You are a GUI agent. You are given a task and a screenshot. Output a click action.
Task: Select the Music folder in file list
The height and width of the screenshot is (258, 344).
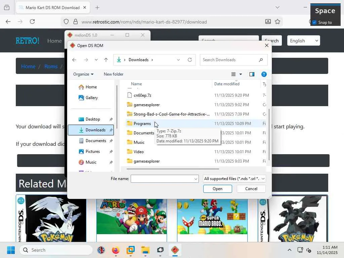click(x=139, y=142)
